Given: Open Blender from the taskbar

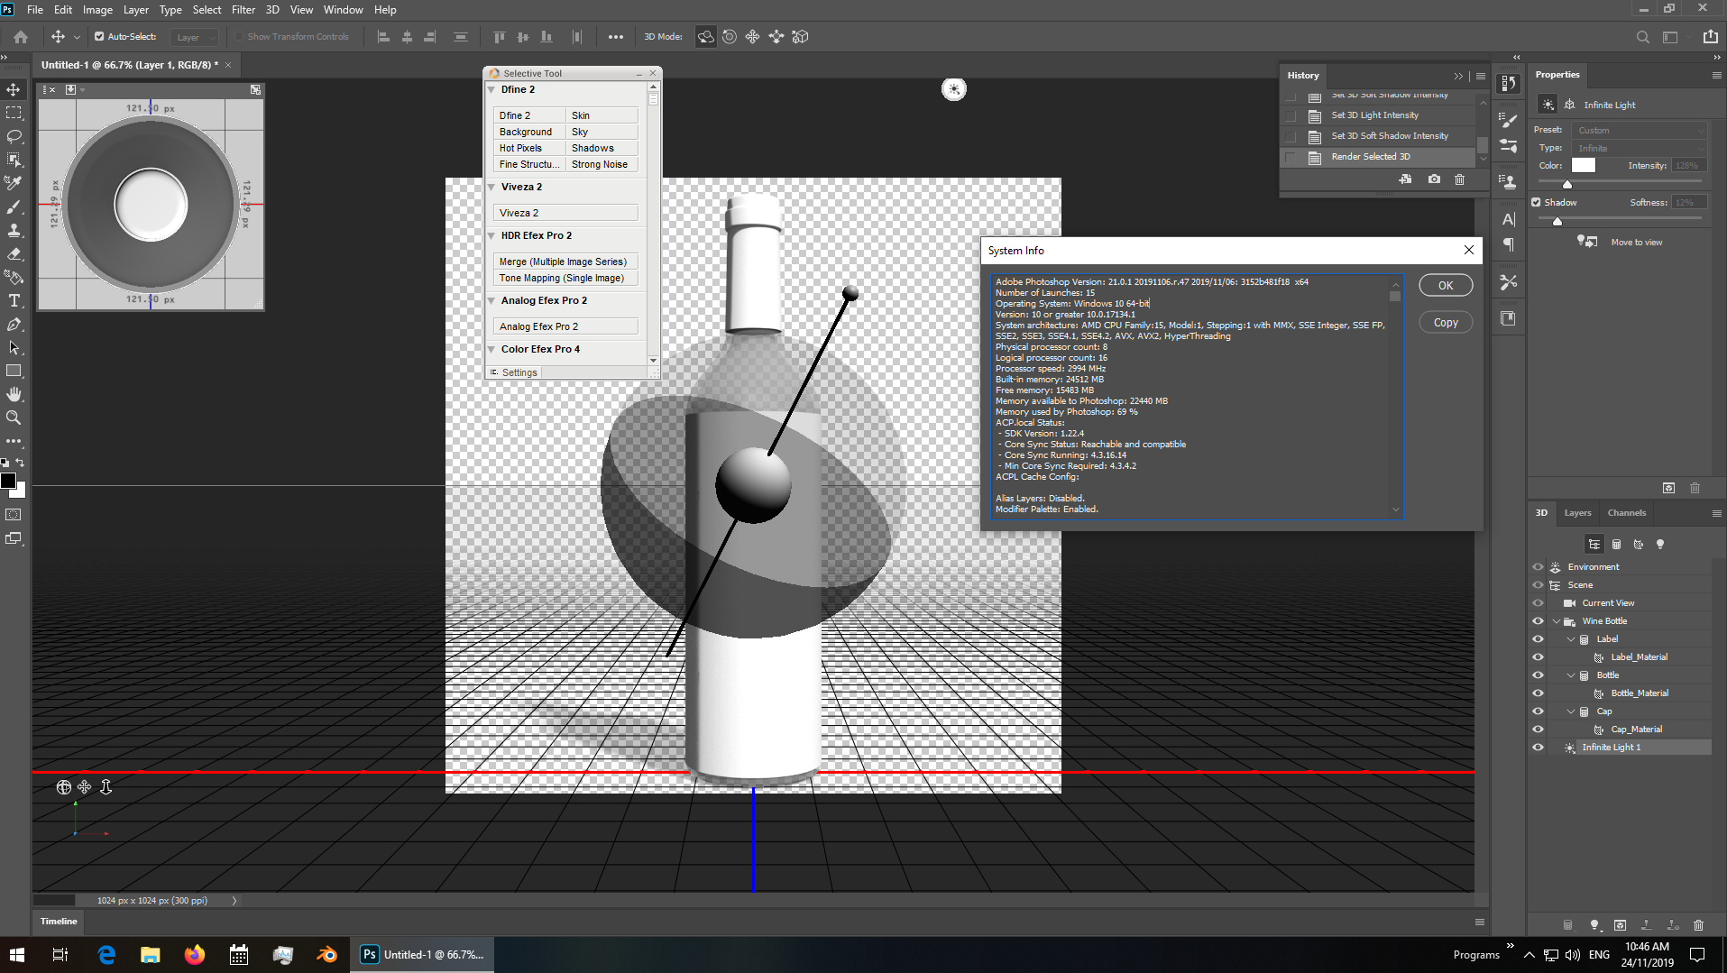Looking at the screenshot, I should pyautogui.click(x=326, y=955).
